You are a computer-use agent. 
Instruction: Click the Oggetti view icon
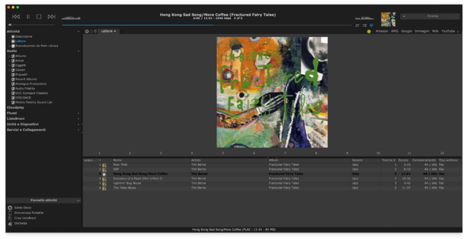(x=13, y=65)
